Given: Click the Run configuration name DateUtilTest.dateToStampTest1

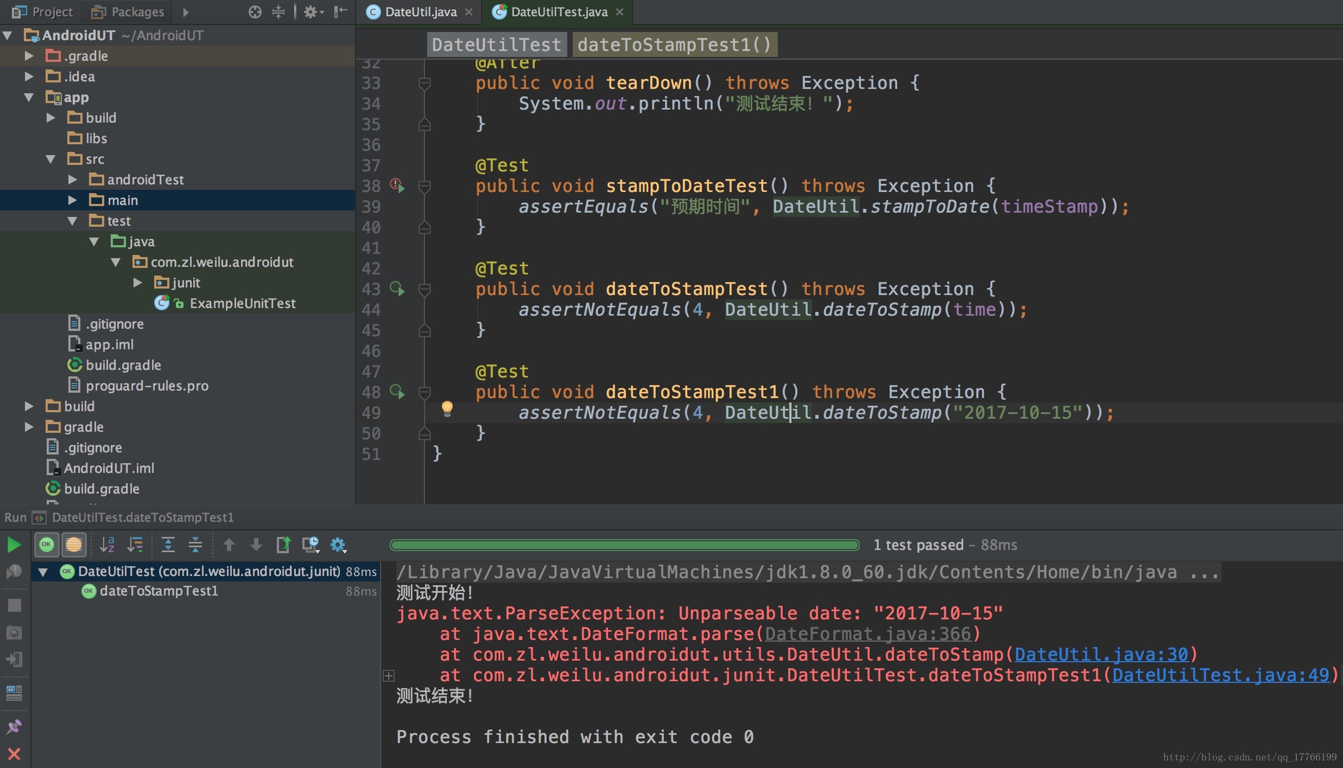Looking at the screenshot, I should [143, 518].
